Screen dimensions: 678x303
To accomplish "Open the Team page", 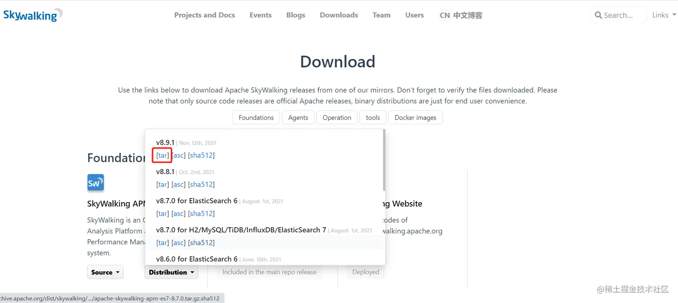I will 381,15.
